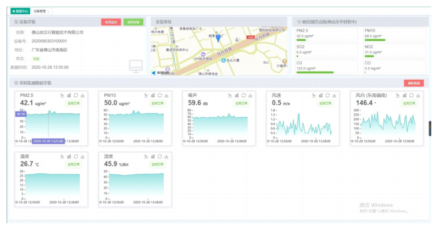Download the PM10 chart image
This screenshot has height=231, width=439.
pos(166,95)
